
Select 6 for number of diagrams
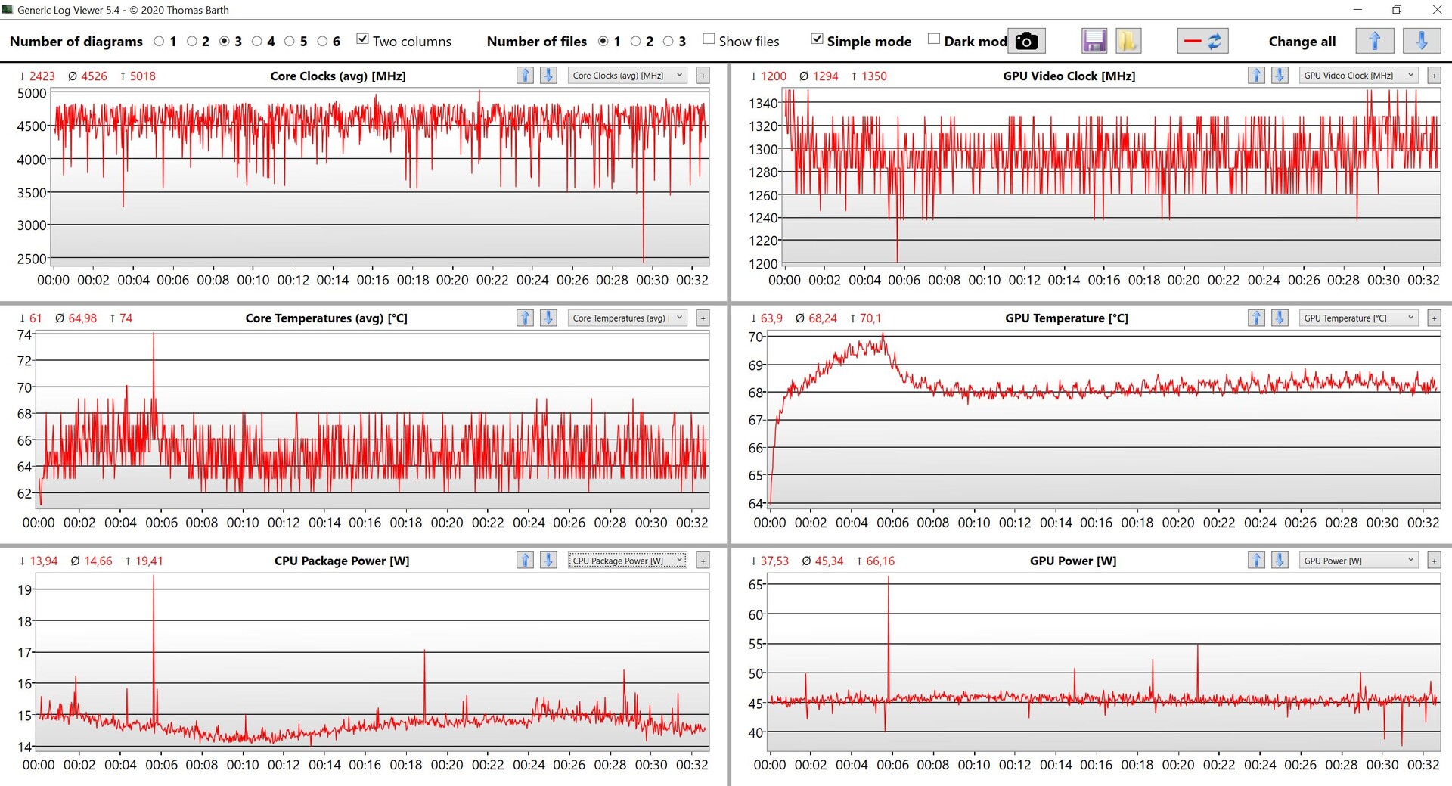323,42
